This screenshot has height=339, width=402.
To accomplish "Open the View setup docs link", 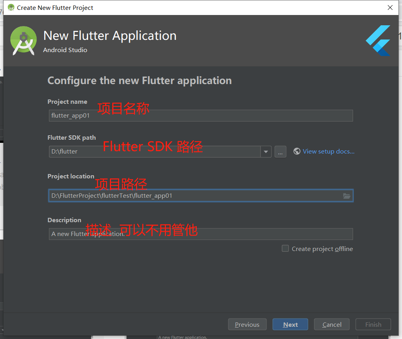I will 328,151.
